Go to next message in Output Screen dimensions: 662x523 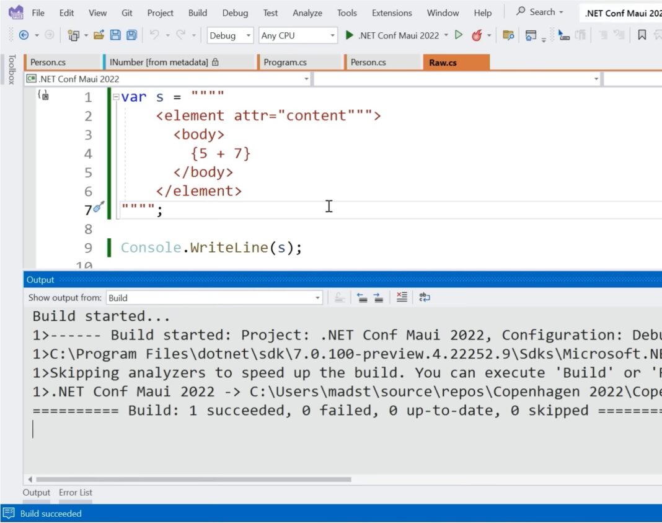click(379, 297)
